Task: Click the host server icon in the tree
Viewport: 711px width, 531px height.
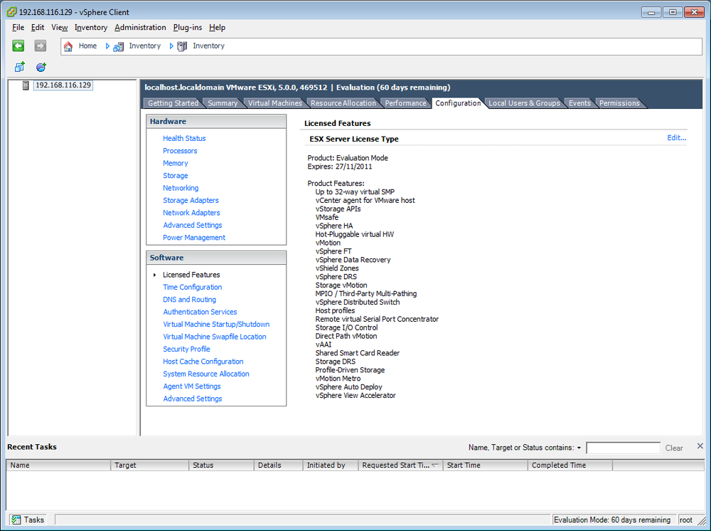Action: [26, 85]
